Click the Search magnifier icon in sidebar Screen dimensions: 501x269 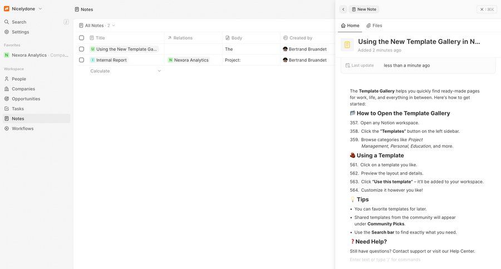click(6, 22)
